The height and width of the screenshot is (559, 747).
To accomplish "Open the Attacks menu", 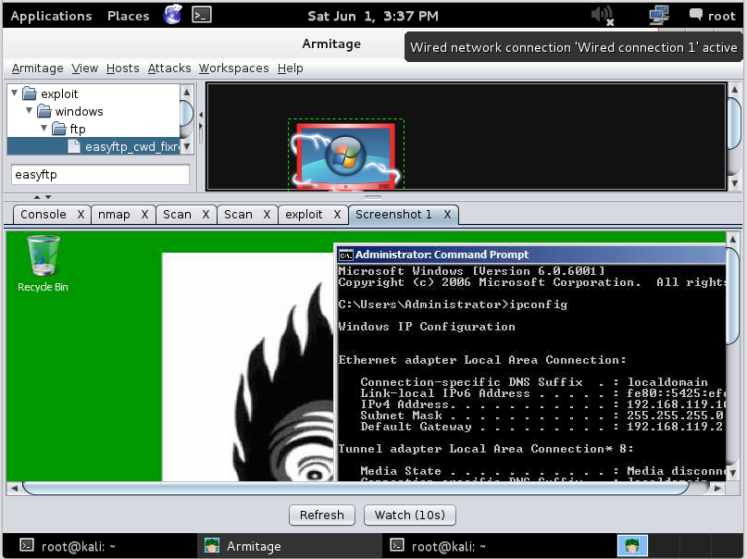I will 169,68.
